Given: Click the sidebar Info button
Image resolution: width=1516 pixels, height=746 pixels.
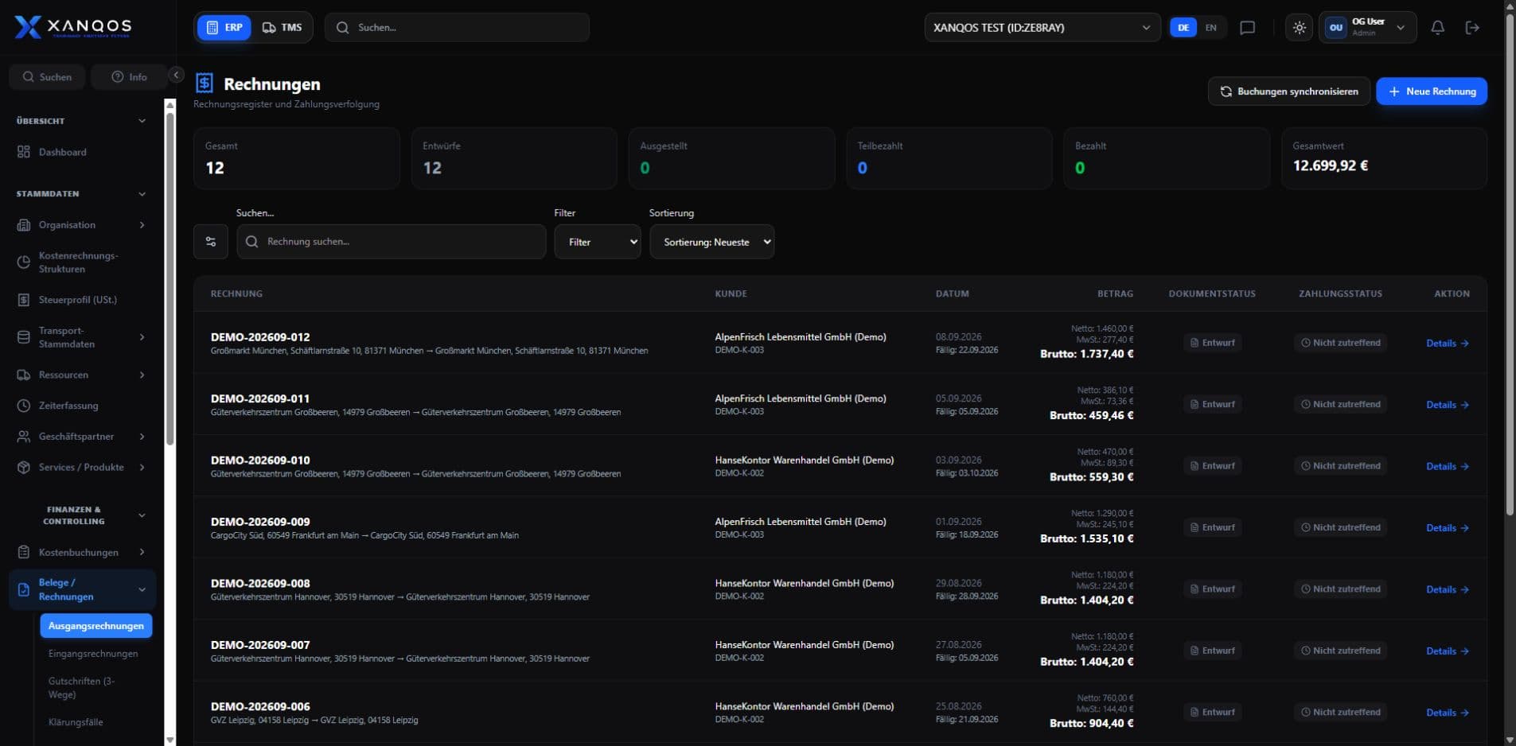Looking at the screenshot, I should 129,77.
